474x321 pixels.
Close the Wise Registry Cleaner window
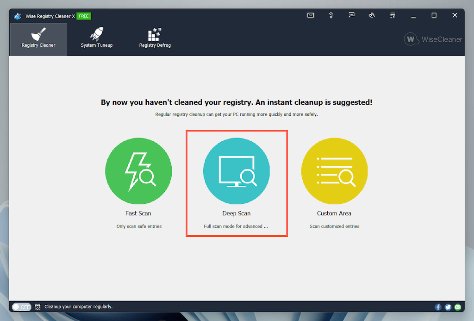click(x=455, y=15)
